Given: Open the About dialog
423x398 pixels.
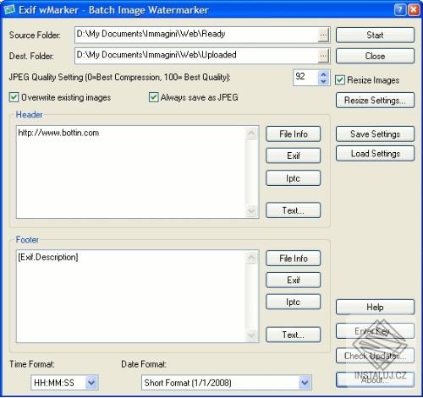Looking at the screenshot, I should (375, 379).
